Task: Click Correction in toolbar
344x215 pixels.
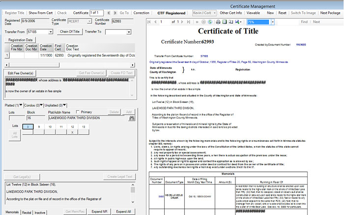Action: [x=142, y=13]
